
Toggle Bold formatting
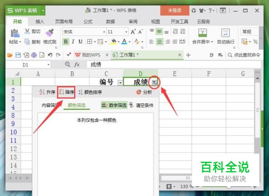pyautogui.click(x=66, y=42)
